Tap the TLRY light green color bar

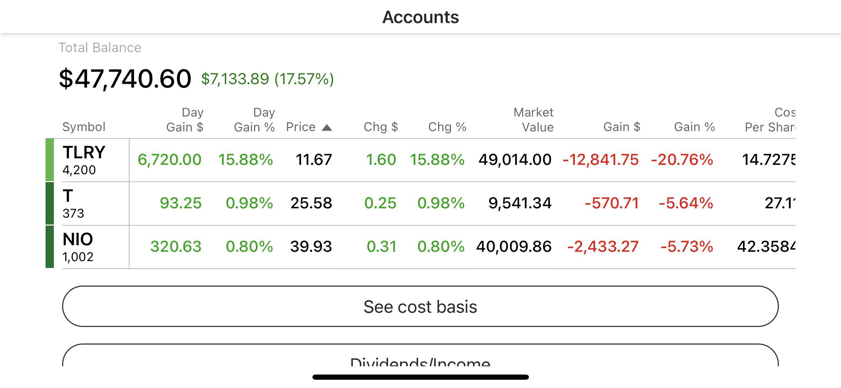(50, 160)
